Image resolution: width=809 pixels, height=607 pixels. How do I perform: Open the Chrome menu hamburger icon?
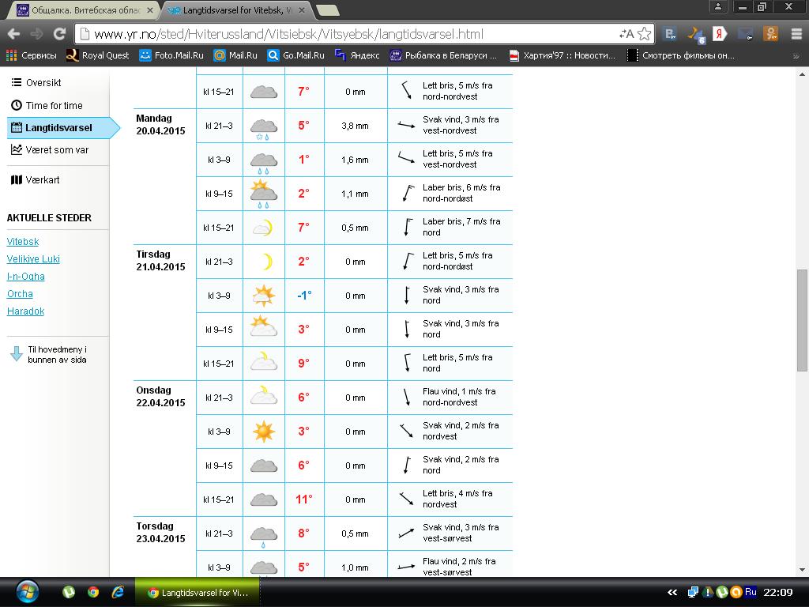pos(795,34)
